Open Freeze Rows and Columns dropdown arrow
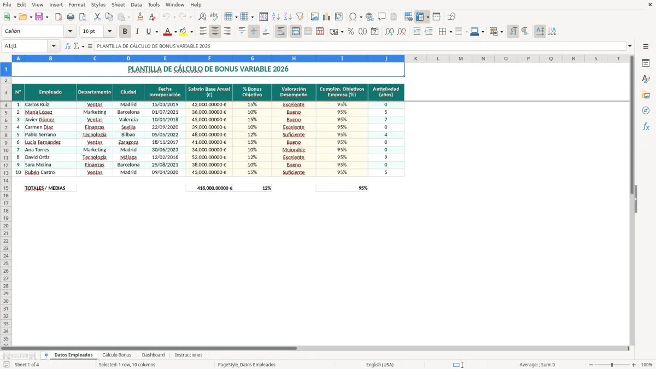 [x=428, y=17]
